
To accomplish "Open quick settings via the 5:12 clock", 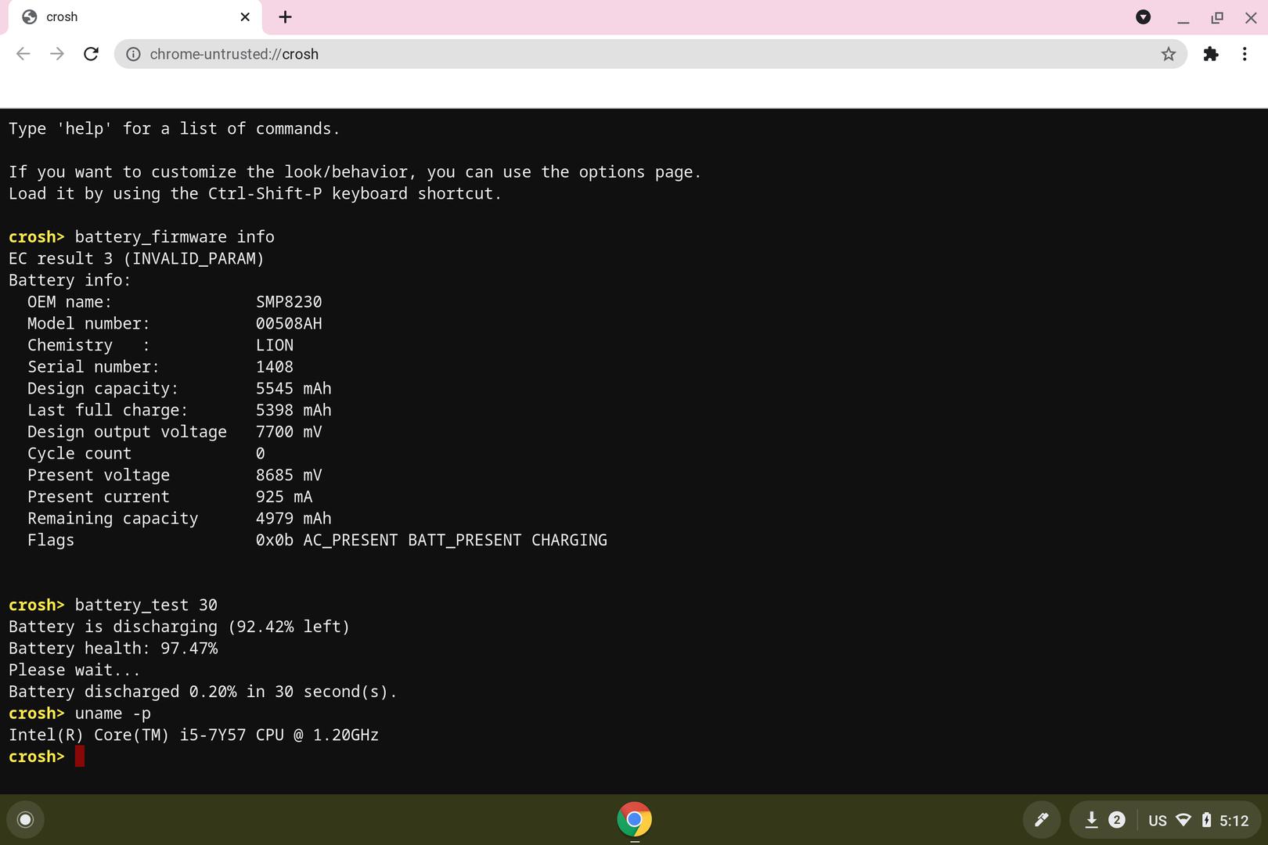I will click(1234, 820).
